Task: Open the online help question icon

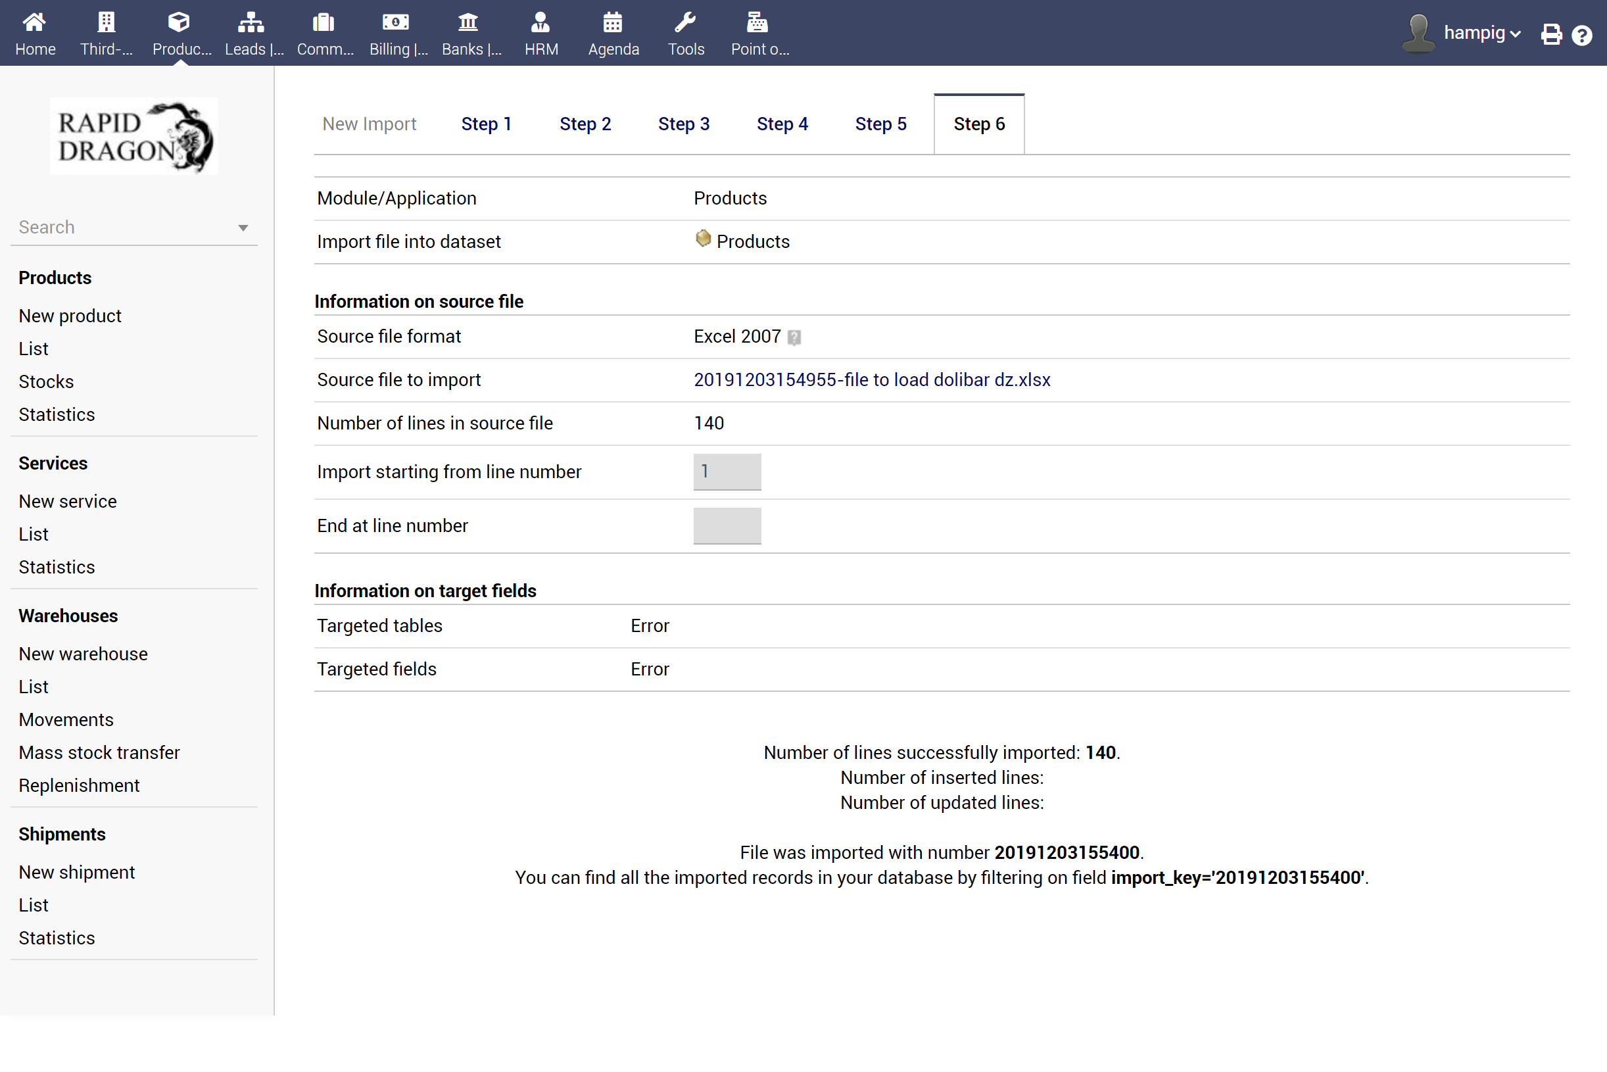Action: pyautogui.click(x=1582, y=35)
